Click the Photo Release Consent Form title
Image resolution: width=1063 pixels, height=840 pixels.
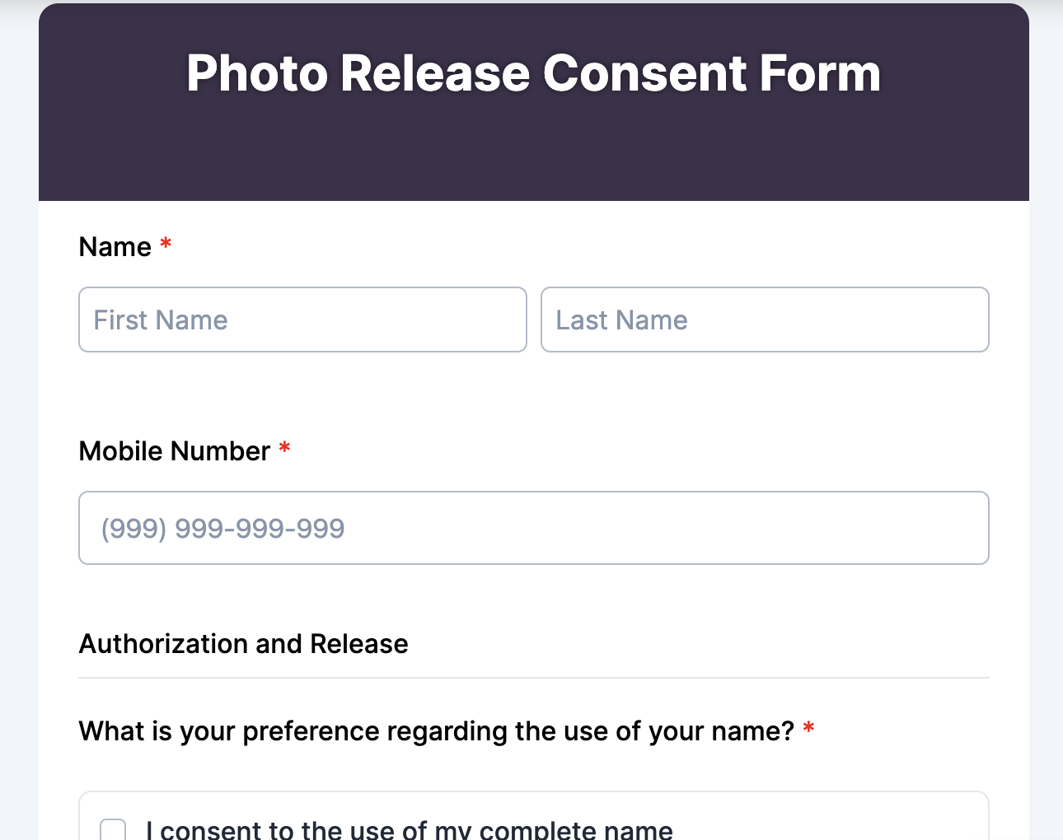pyautogui.click(x=533, y=73)
